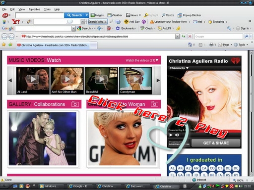This screenshot has height=190, width=254.
Task: Open the Yahoo search box dropdown arrow
Action: click(x=83, y=22)
